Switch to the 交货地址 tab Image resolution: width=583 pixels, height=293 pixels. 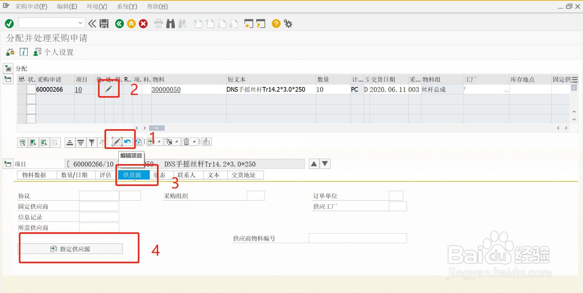[246, 175]
